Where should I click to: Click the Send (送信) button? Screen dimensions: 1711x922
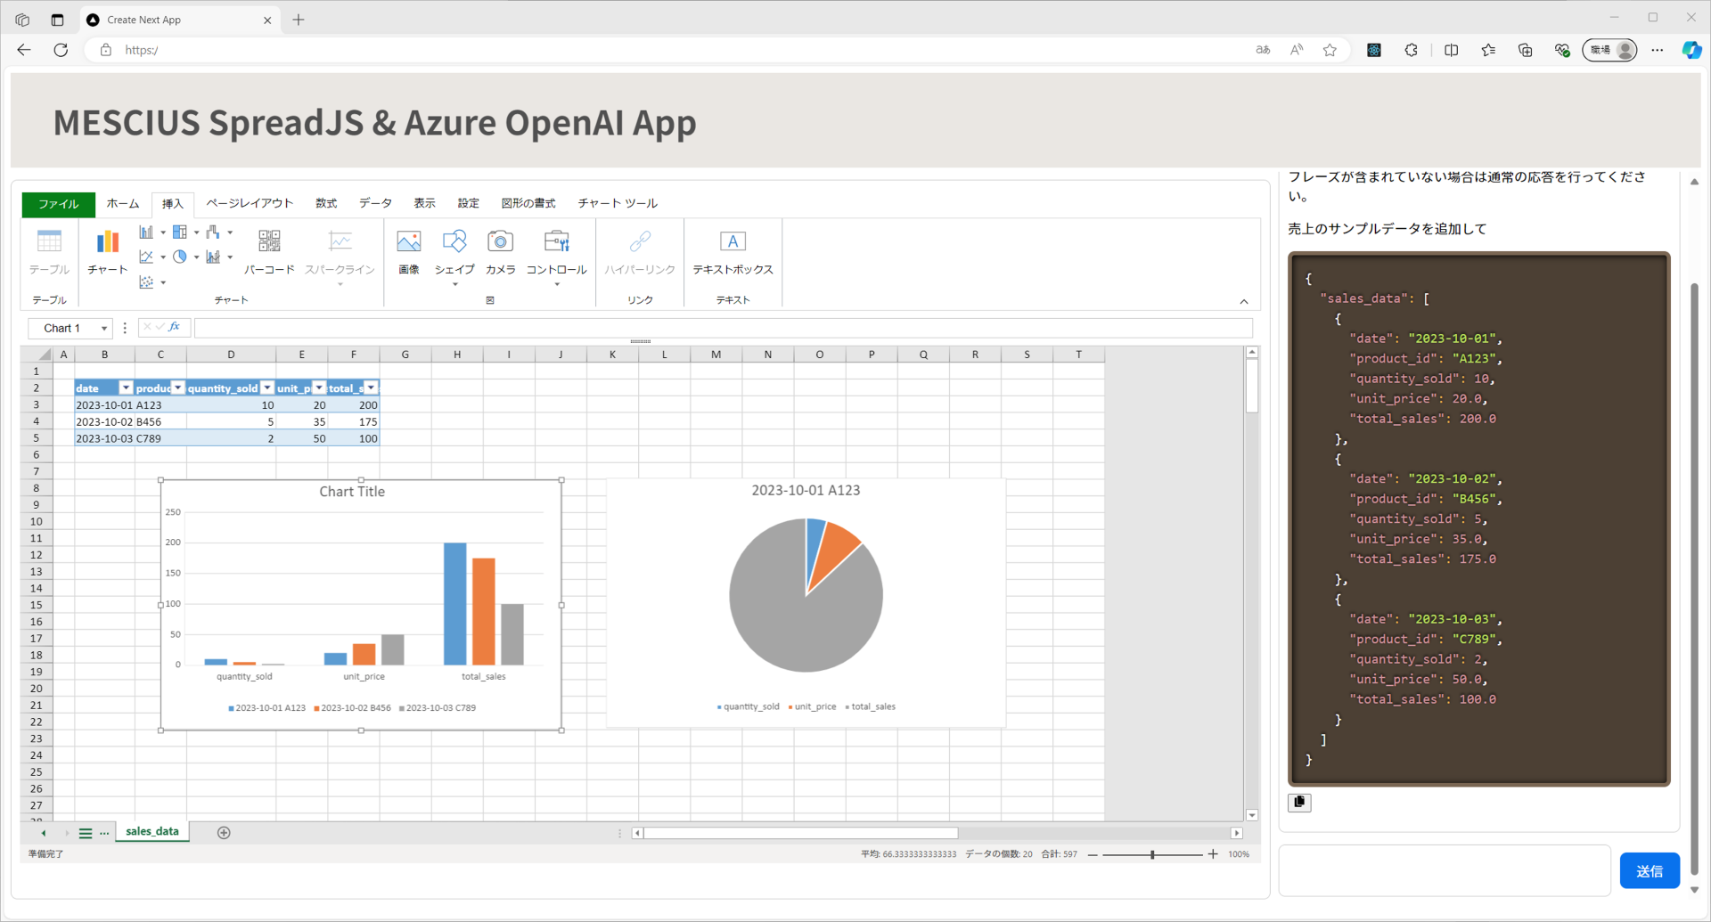1650,871
